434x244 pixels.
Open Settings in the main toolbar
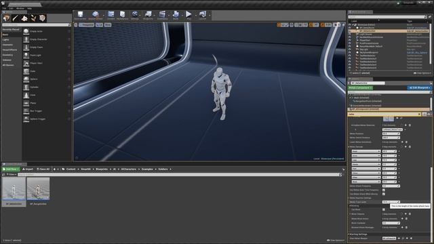click(135, 15)
